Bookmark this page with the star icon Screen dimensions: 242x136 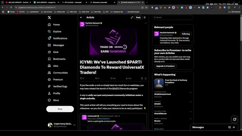pos(146,7)
